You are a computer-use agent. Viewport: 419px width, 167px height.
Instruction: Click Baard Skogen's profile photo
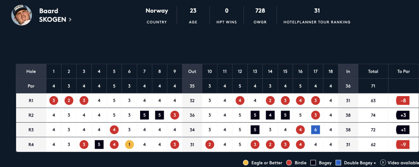click(22, 15)
